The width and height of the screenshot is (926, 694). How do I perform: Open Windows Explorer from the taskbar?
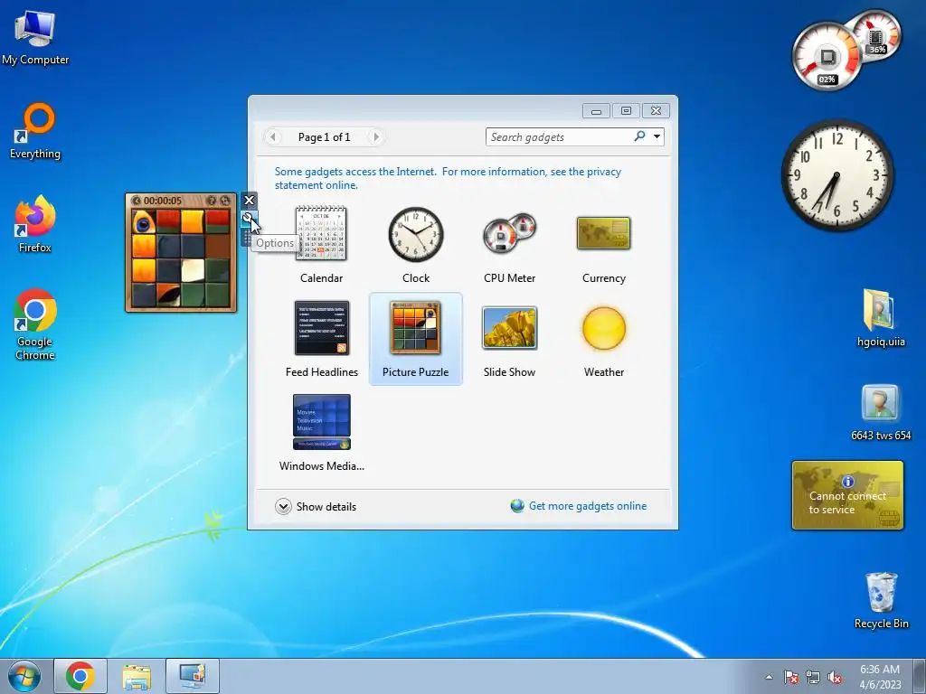pyautogui.click(x=137, y=676)
